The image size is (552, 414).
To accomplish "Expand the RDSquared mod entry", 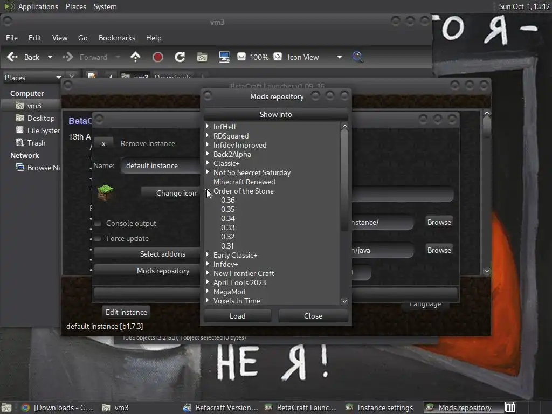I will pyautogui.click(x=208, y=135).
